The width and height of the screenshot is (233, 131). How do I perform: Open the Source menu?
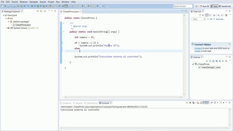pos(15,2)
